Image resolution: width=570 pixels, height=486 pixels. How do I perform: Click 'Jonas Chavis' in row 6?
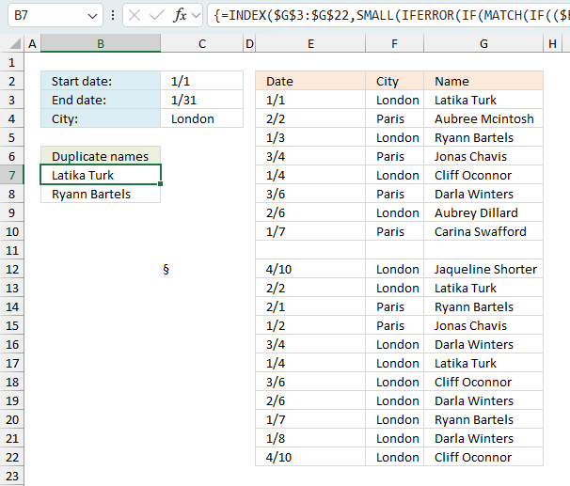point(483,156)
